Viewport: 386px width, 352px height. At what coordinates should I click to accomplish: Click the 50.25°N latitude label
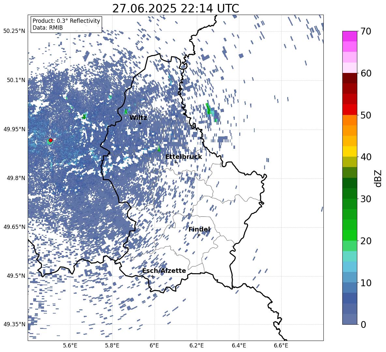pyautogui.click(x=14, y=31)
